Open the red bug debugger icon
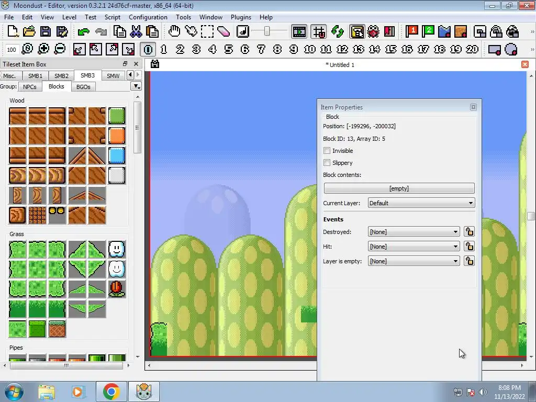The width and height of the screenshot is (536, 402). [373, 31]
